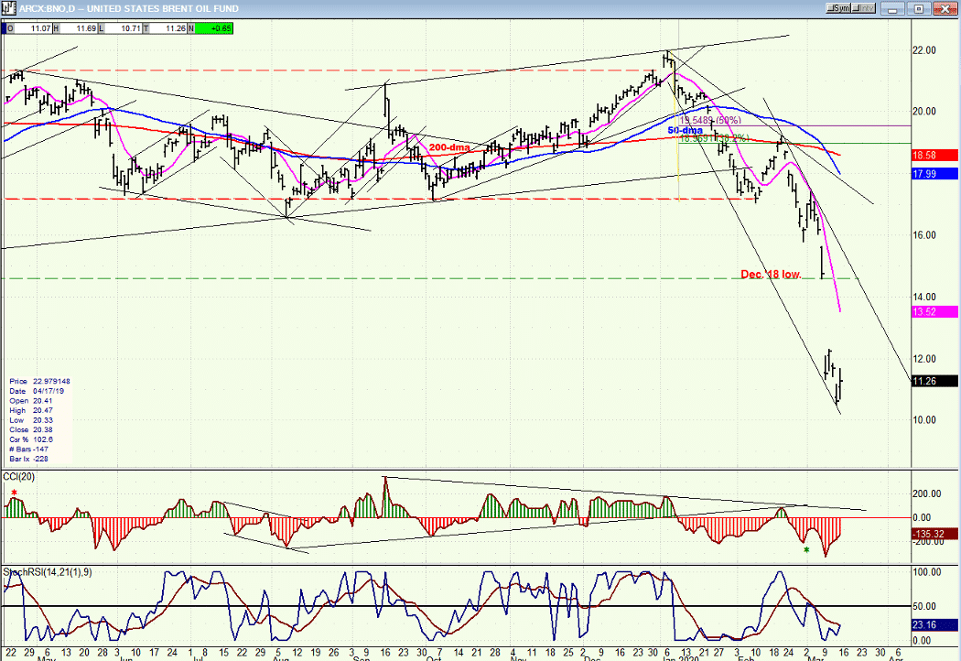The height and width of the screenshot is (661, 961).
Task: Select the blue 17.99 moving average label
Action: pos(934,174)
